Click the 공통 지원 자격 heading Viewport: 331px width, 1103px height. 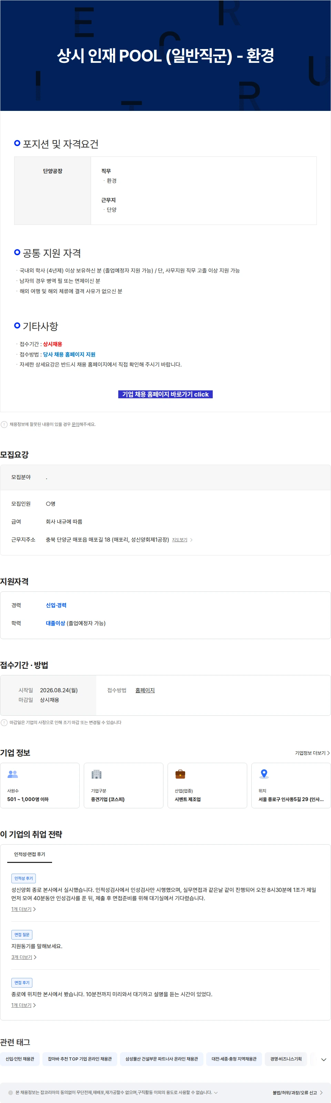(52, 253)
